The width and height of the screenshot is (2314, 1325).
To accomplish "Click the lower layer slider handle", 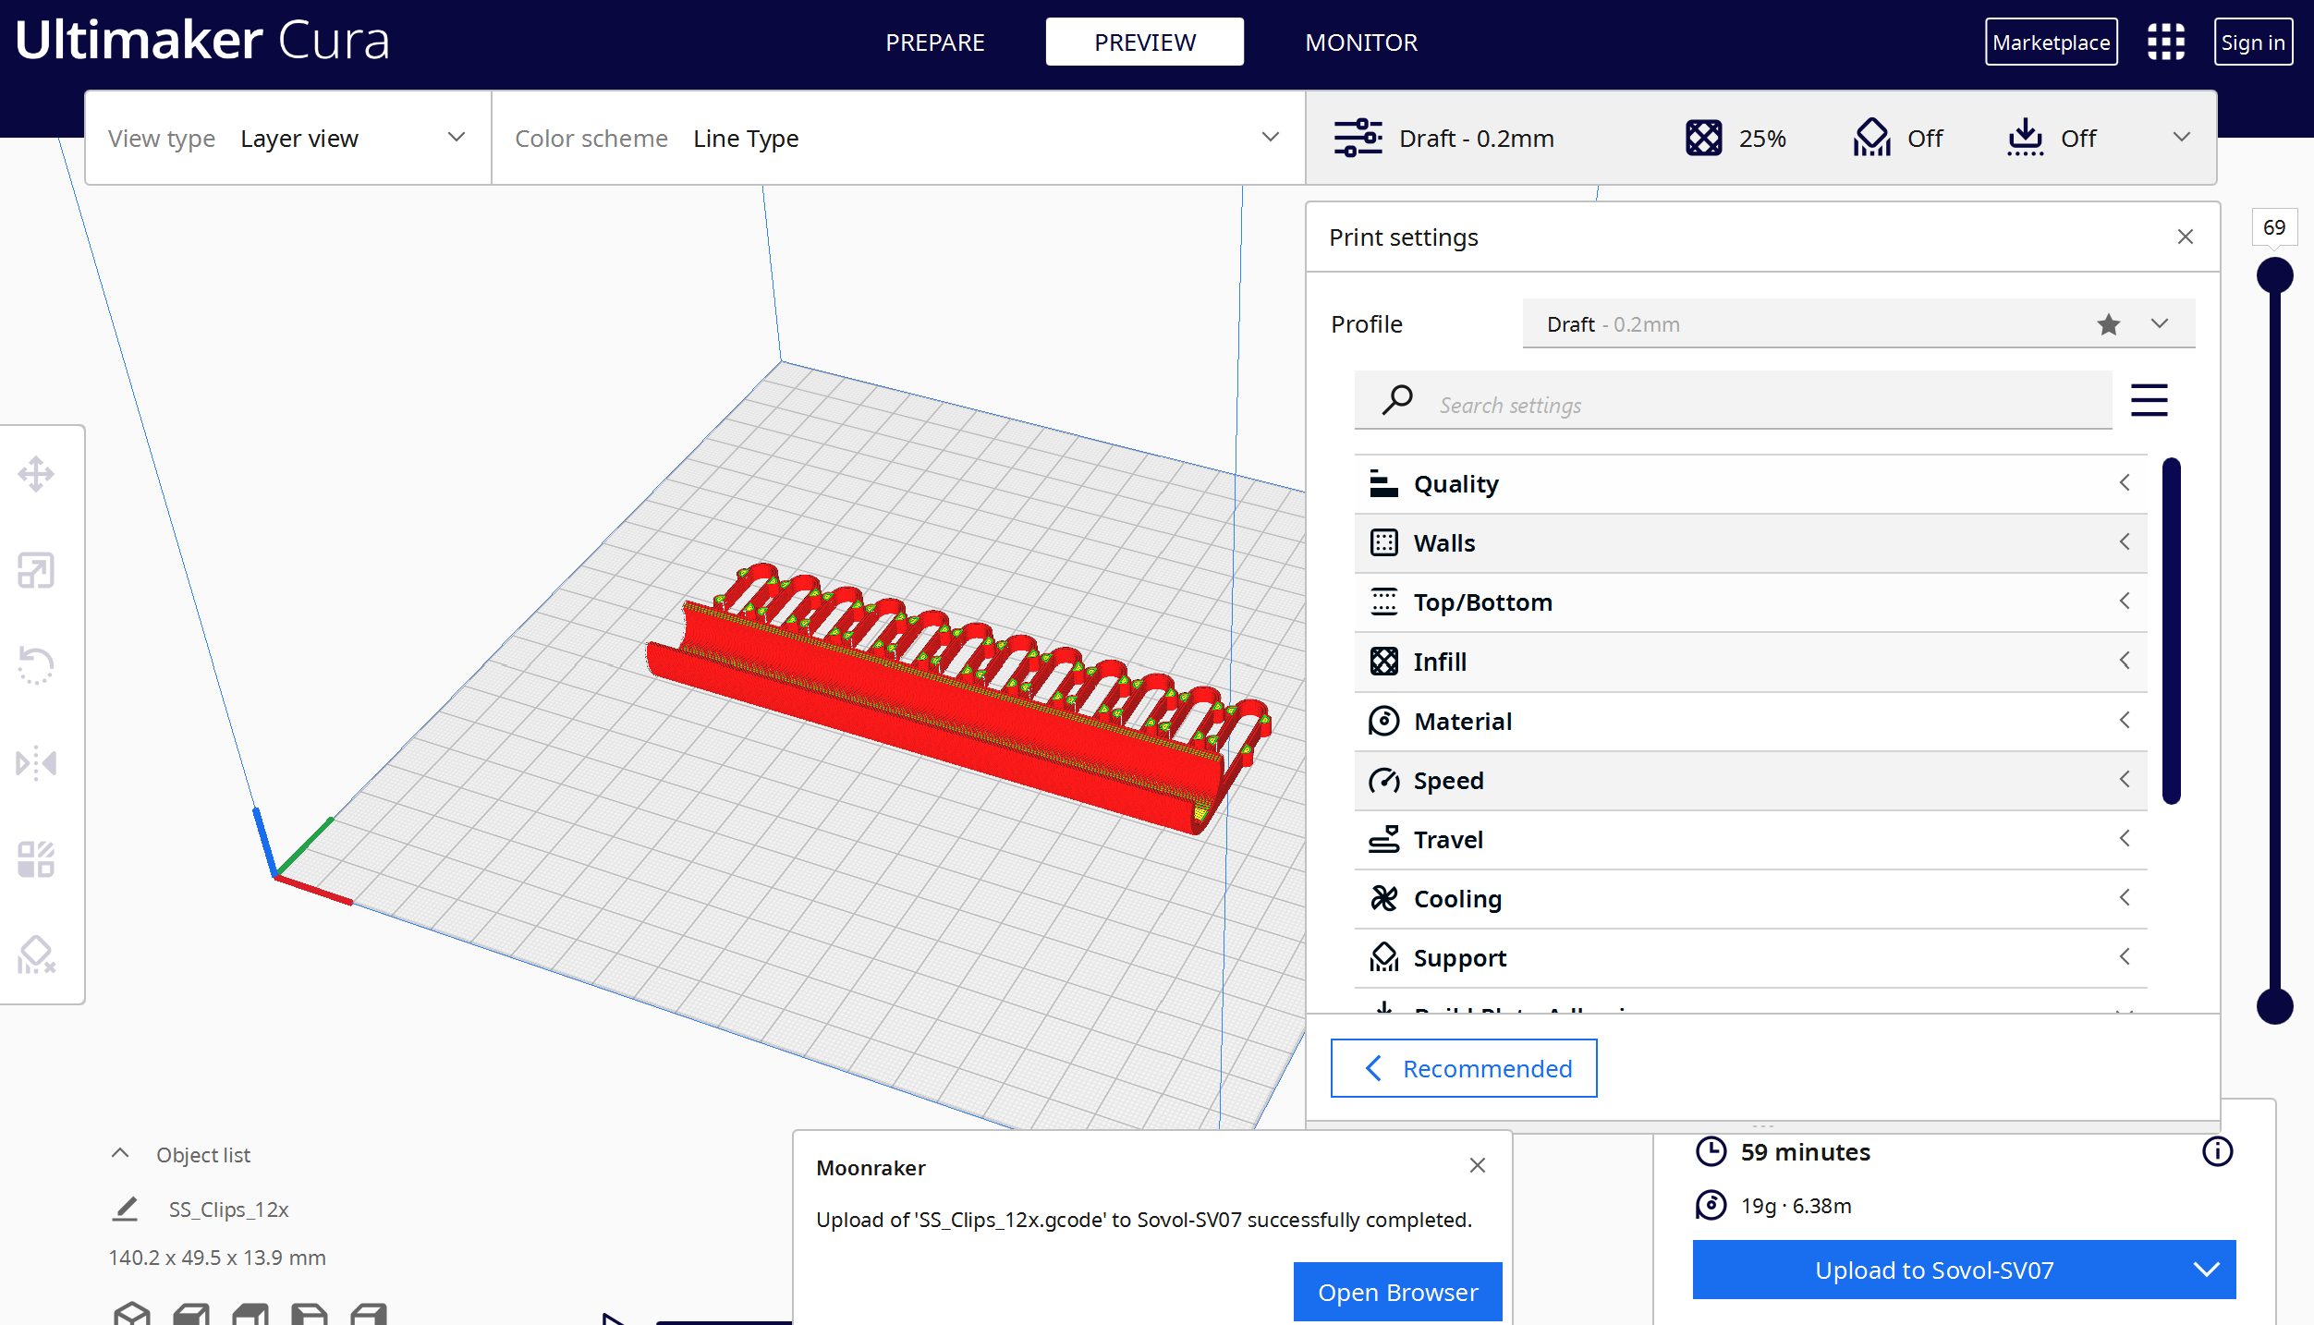I will (2274, 1005).
